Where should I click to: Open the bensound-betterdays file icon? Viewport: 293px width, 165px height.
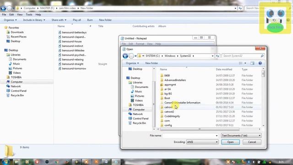pyautogui.click(x=60, y=32)
